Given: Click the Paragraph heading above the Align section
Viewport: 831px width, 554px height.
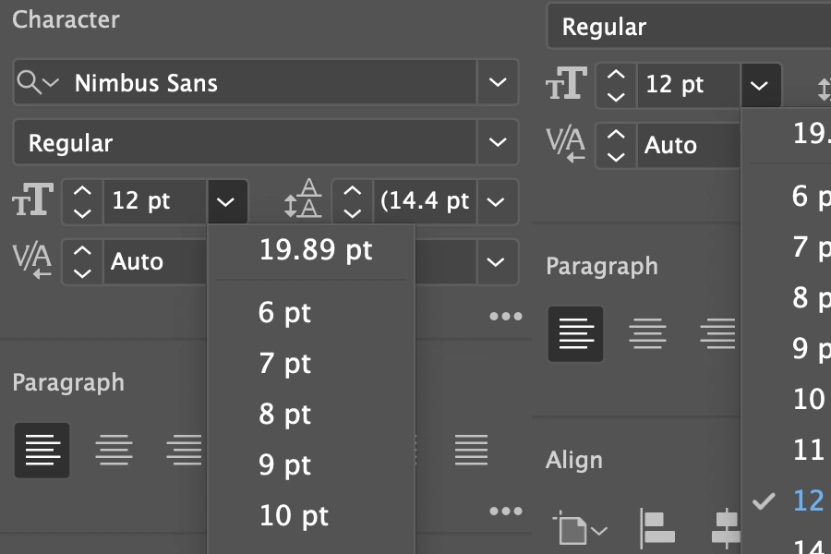Looking at the screenshot, I should (x=602, y=266).
